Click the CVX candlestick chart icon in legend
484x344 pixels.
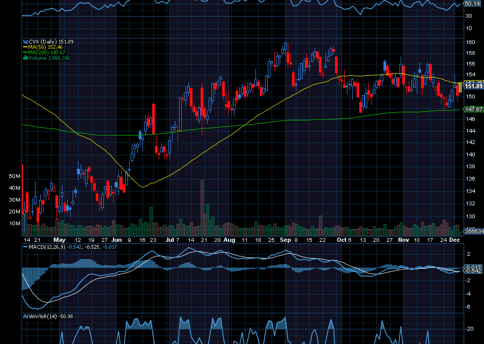click(25, 41)
